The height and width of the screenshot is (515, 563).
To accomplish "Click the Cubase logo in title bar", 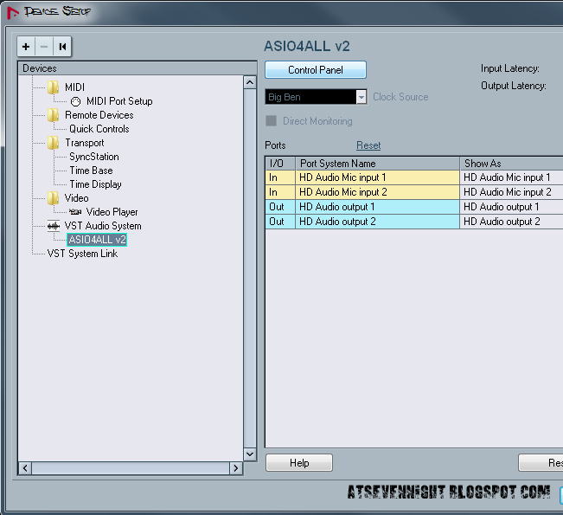I will coord(13,13).
